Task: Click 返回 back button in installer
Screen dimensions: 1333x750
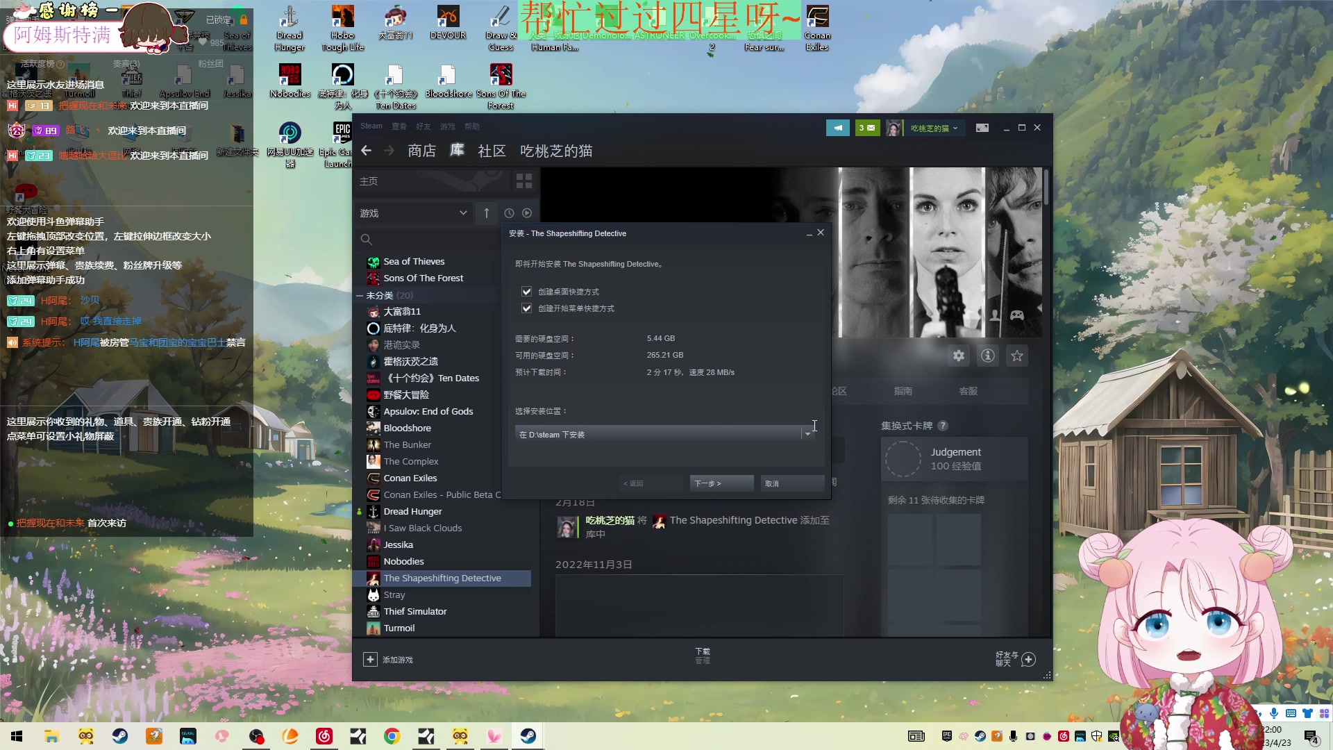Action: [651, 483]
